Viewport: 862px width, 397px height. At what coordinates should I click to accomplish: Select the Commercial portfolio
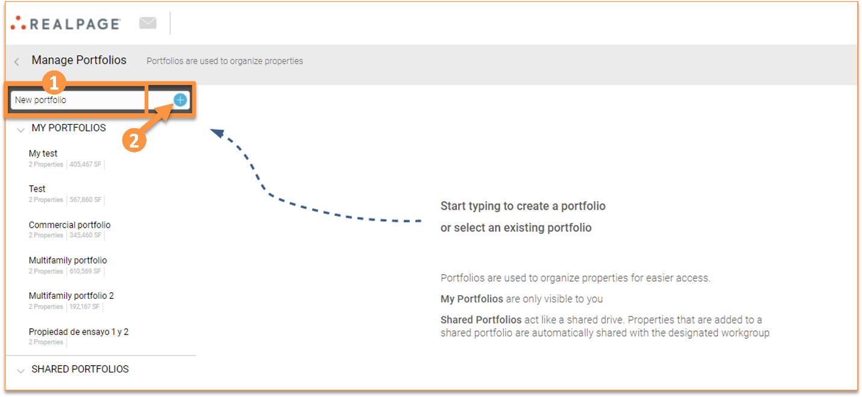(69, 224)
